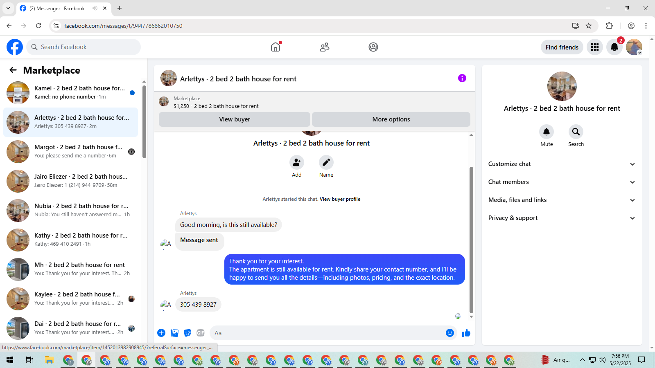Expand Media, files and links section
This screenshot has width=655, height=368.
coord(562,200)
